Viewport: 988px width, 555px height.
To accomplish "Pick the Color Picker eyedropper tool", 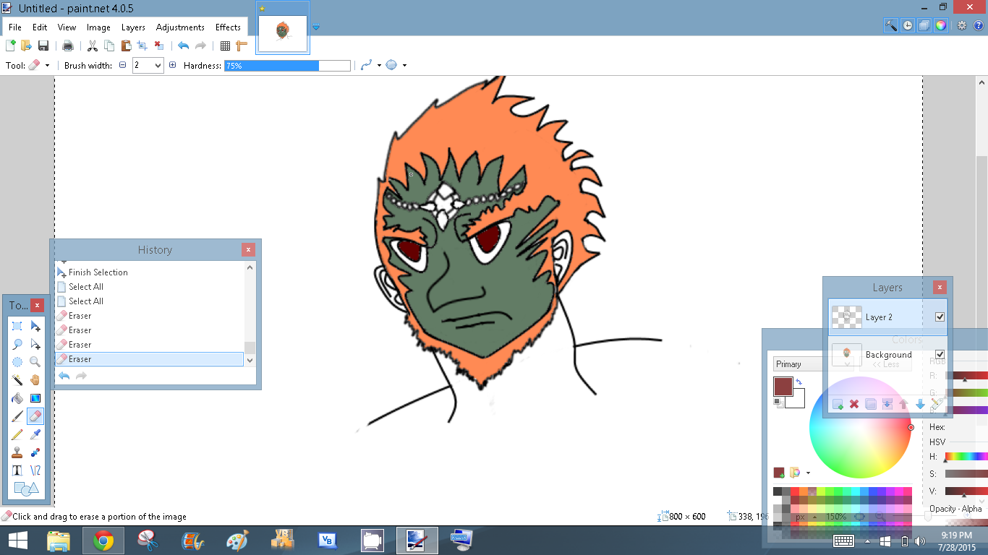I will [35, 434].
